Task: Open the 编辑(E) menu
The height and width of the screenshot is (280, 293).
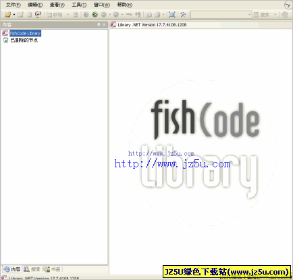Action: pos(35,5)
